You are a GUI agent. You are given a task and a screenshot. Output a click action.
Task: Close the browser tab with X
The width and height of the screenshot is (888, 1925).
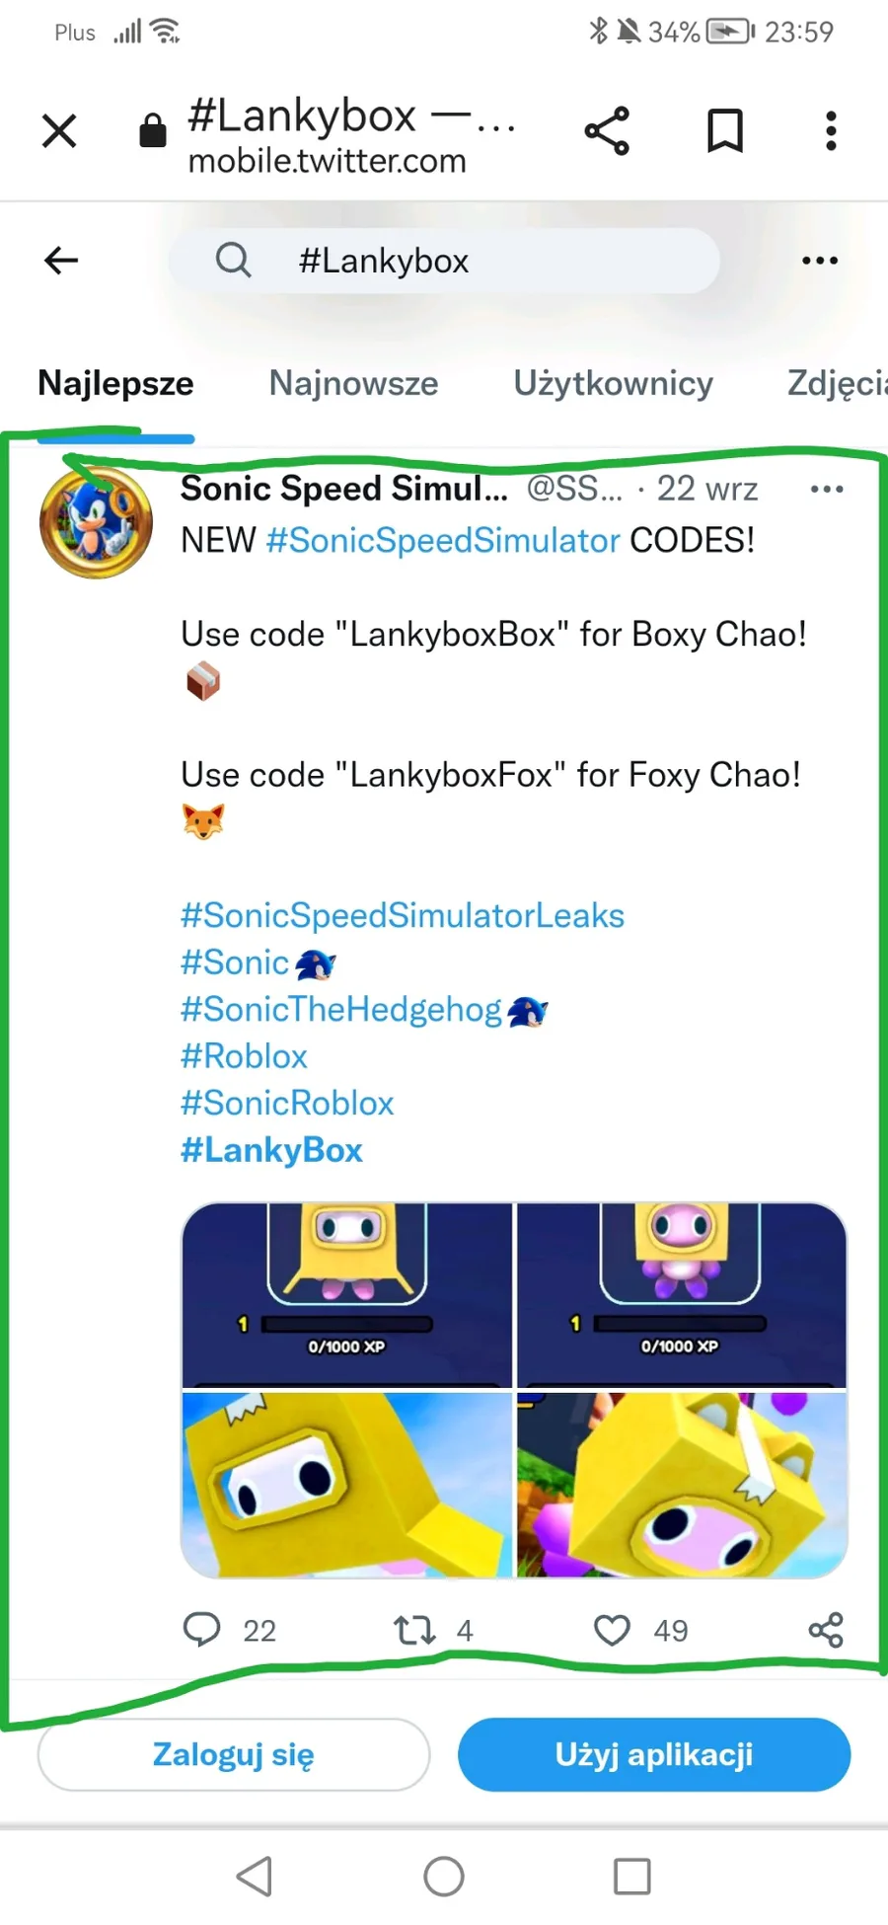[59, 130]
